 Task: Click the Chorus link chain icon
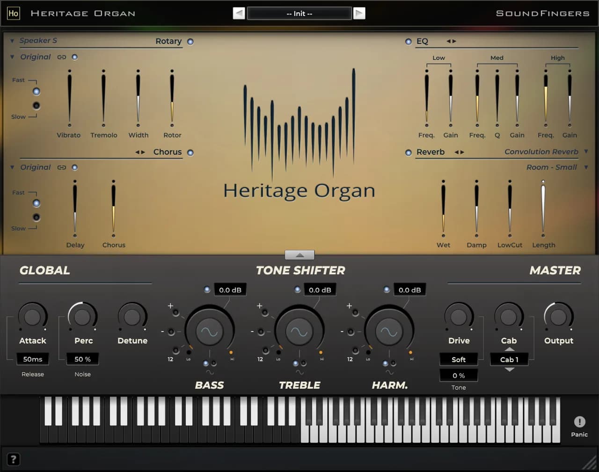point(62,167)
